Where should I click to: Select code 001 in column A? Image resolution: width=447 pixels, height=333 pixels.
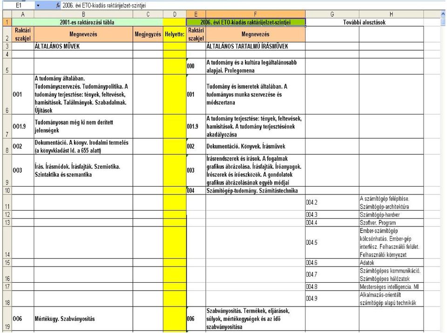tap(23, 94)
